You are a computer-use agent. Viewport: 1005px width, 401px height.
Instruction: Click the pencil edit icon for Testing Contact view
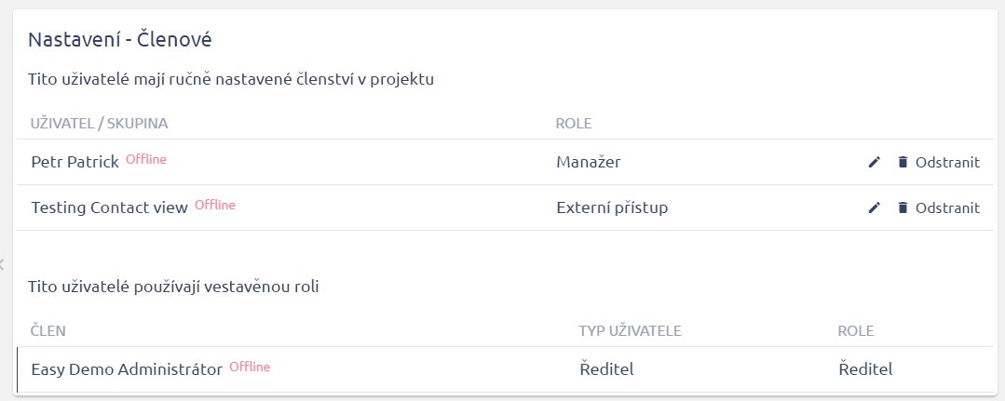[x=874, y=207]
